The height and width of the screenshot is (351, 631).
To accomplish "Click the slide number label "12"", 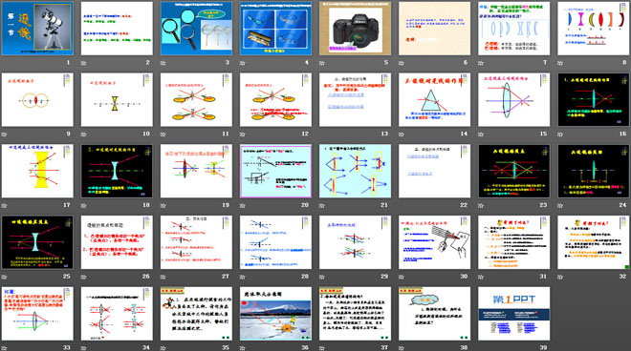I will coord(305,134).
